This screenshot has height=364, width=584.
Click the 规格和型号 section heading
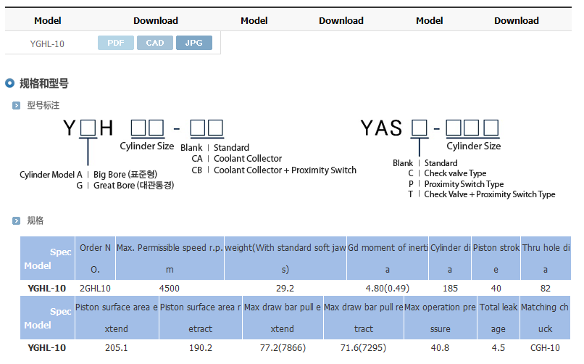pyautogui.click(x=43, y=83)
